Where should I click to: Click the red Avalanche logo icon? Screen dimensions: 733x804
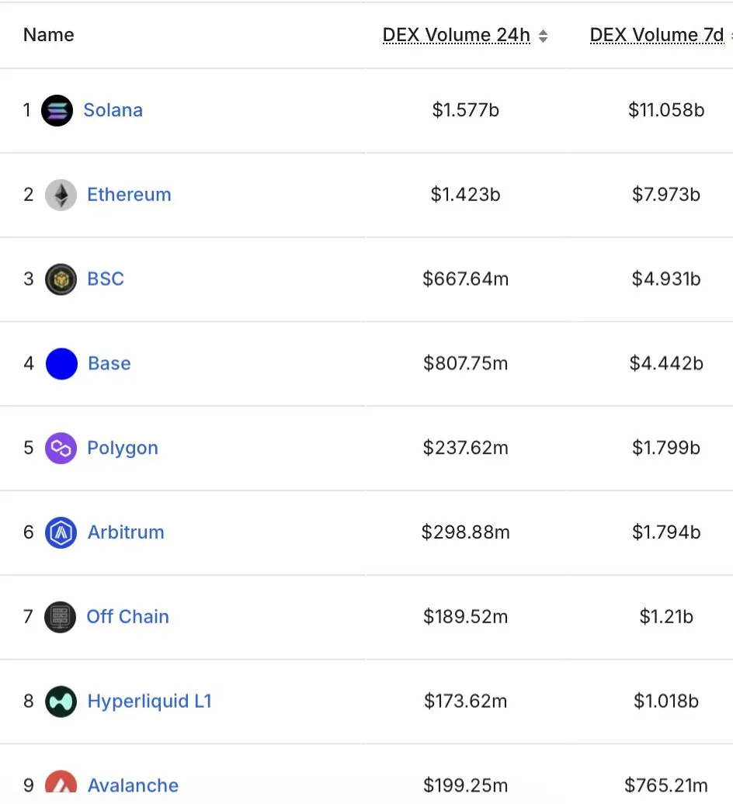(61, 784)
